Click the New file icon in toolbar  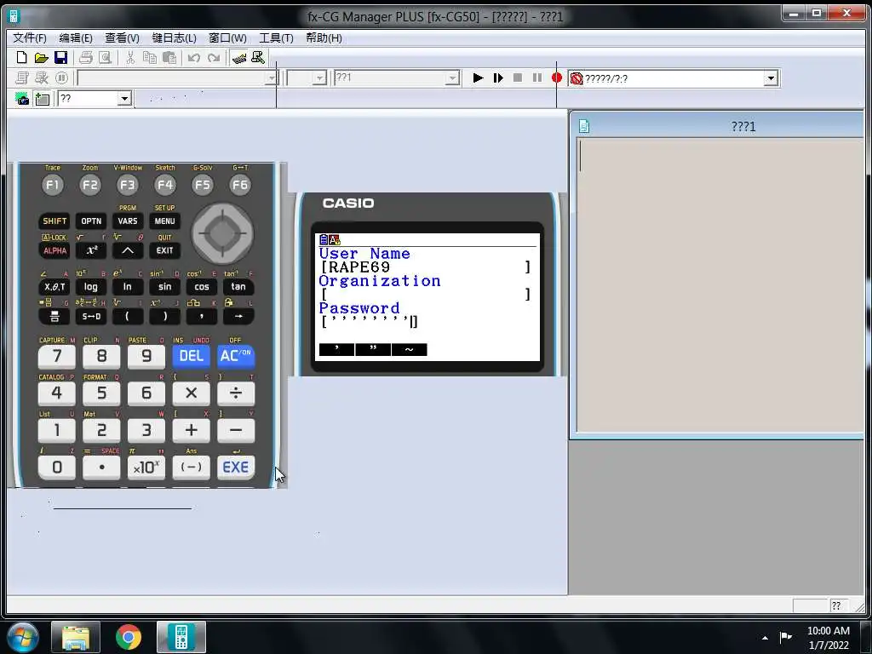pos(21,57)
